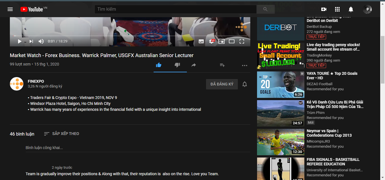Open the create video camera icon
Image resolution: width=385 pixels, height=180 pixels.
[324, 9]
